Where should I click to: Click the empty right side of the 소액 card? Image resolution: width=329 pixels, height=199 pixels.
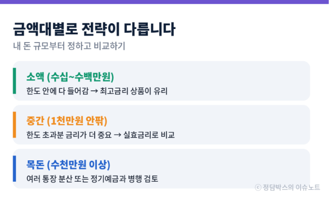241,81
